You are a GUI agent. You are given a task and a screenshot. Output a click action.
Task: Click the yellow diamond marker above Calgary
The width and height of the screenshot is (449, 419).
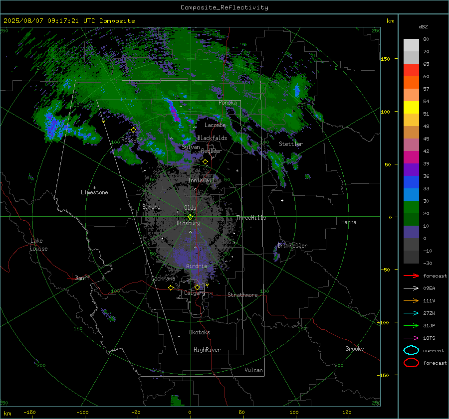point(197,287)
